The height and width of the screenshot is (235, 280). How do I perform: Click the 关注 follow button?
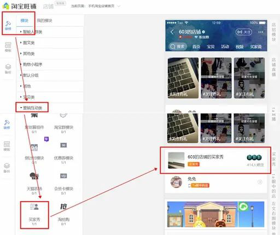tap(244, 32)
